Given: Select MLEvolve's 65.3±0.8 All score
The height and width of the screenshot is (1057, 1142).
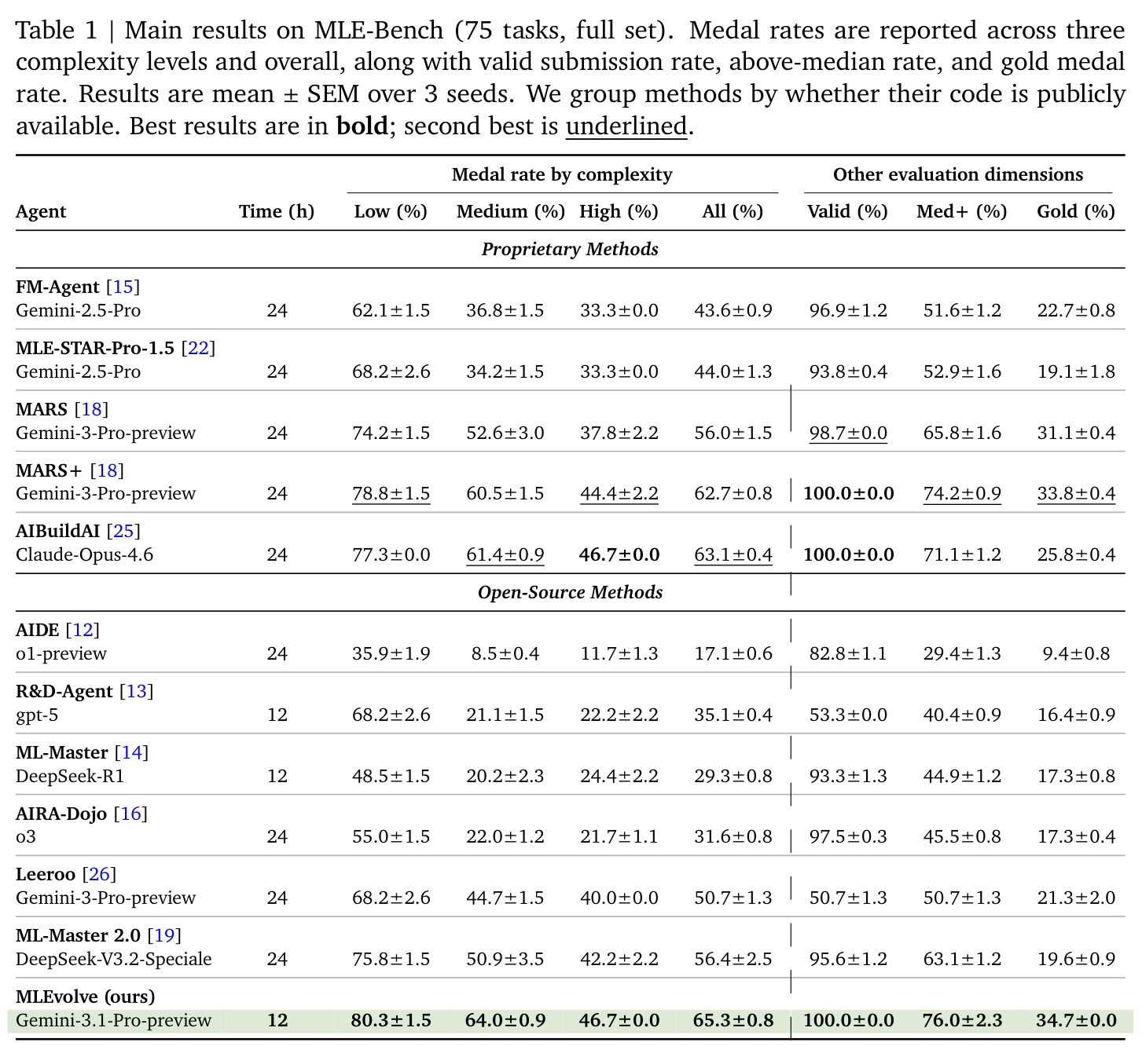Looking at the screenshot, I should [733, 1020].
